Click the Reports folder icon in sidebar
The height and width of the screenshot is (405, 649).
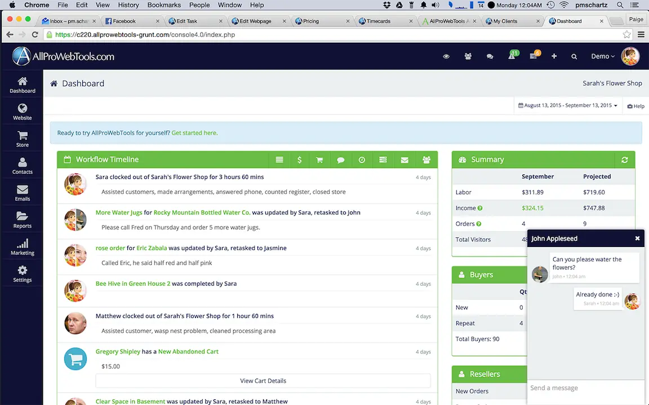point(22,216)
